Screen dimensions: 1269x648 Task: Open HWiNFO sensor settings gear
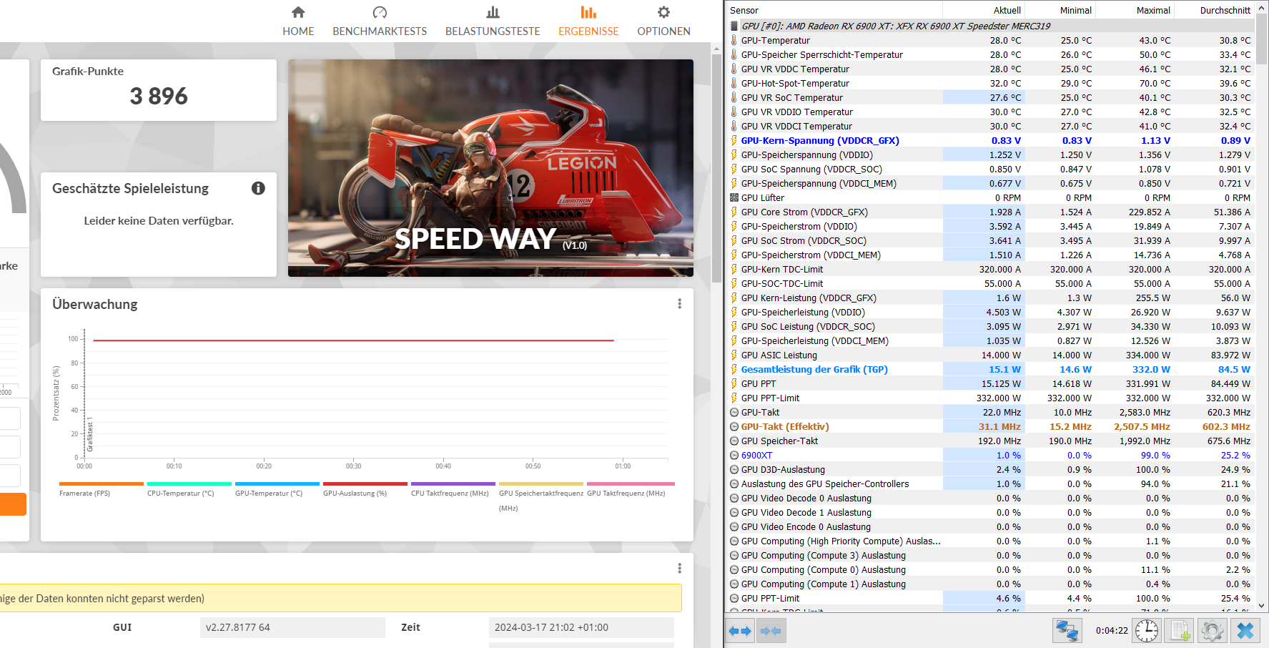click(1212, 631)
